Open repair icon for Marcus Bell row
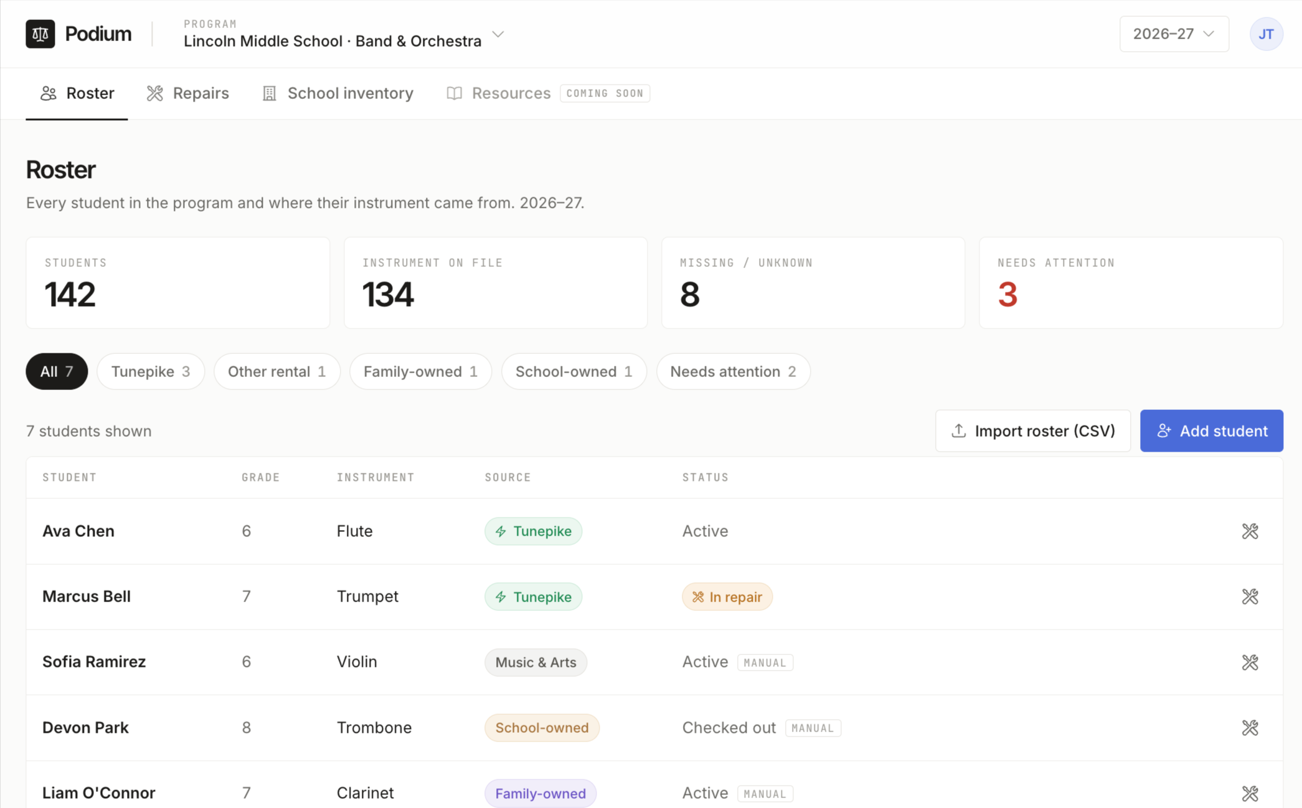 1250,597
